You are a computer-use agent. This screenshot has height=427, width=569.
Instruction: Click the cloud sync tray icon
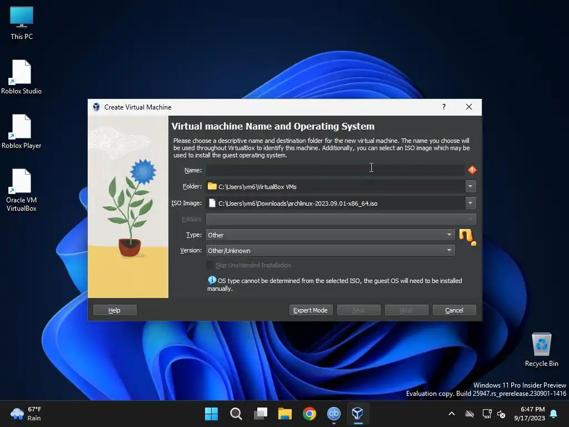(x=470, y=414)
